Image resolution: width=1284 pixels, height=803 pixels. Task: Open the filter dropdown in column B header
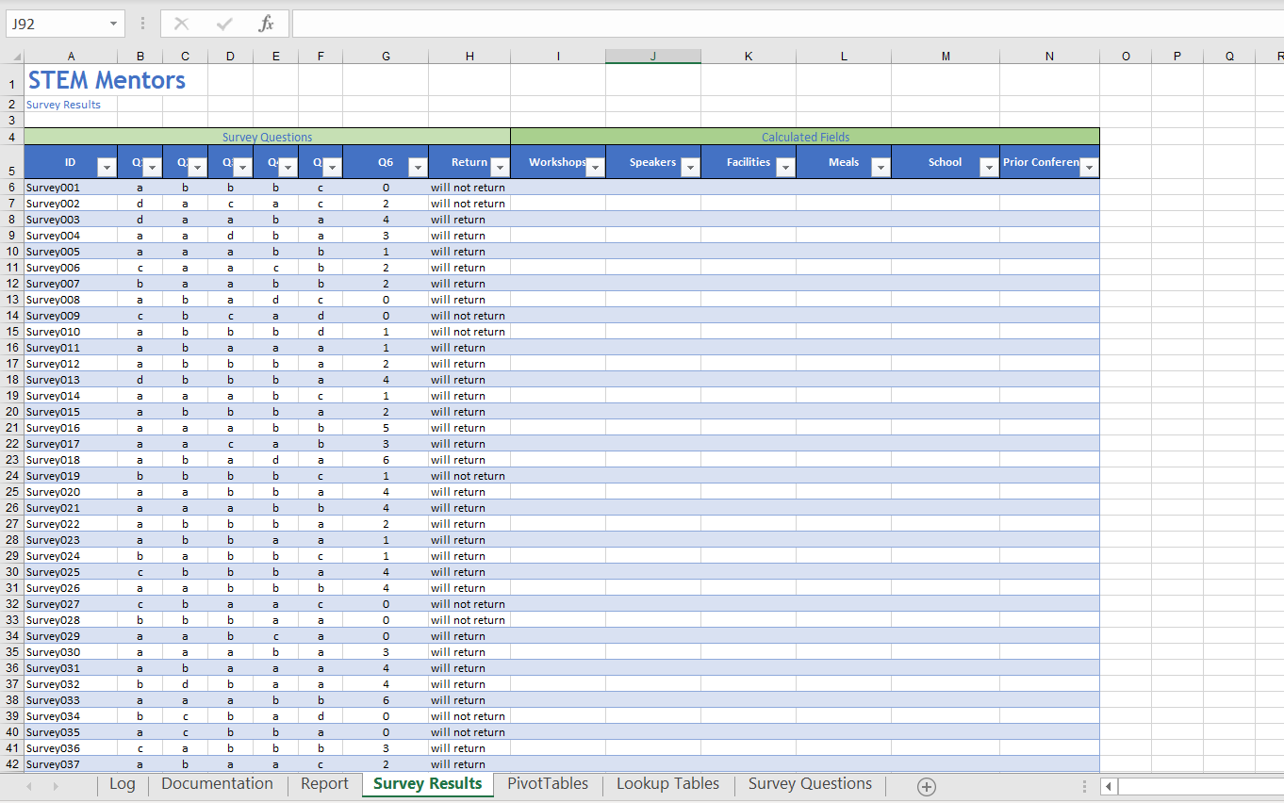click(153, 168)
